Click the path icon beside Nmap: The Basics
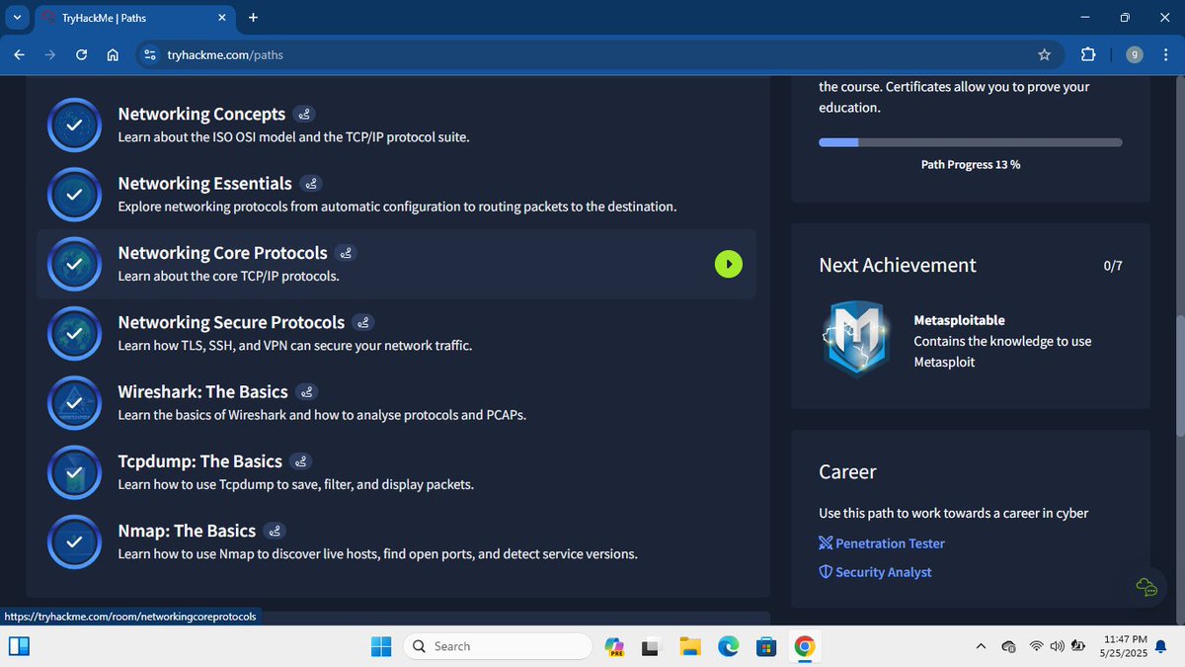 (275, 531)
